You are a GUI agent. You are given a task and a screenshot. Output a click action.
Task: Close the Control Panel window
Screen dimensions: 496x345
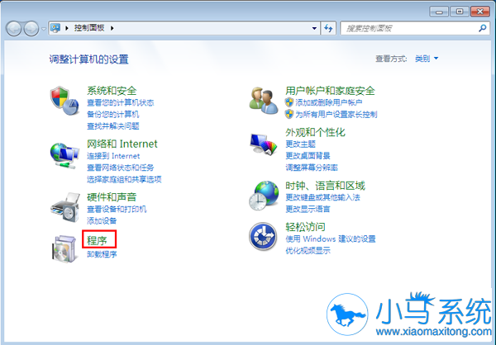(x=480, y=12)
